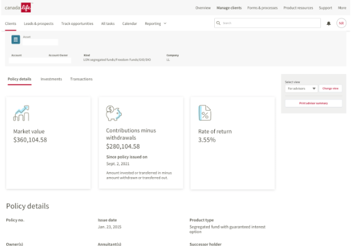This screenshot has height=246, width=352.
Task: Click Print advisor summary button
Action: point(314,103)
